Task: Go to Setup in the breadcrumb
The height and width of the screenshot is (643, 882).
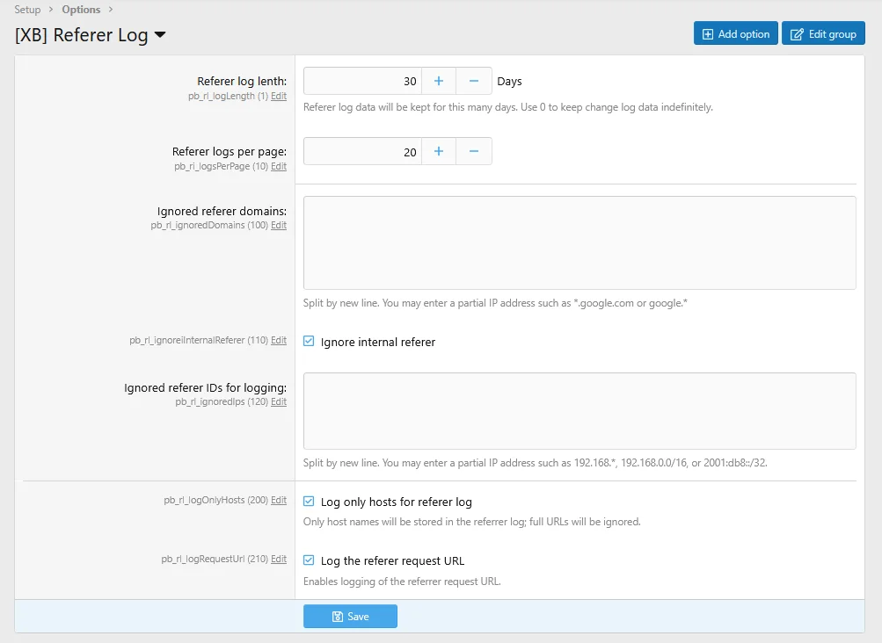Action: click(x=27, y=10)
